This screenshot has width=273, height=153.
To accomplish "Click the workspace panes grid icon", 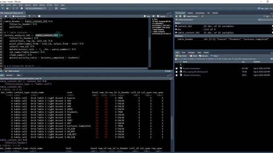I will pos(56,8).
